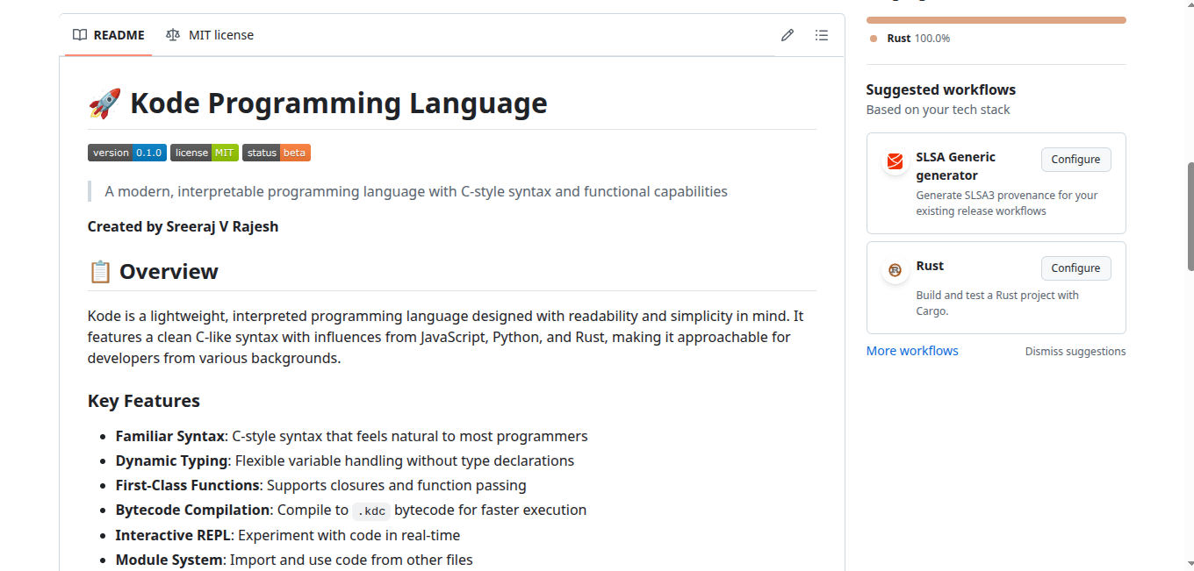Click the Rust language color dot
Image resolution: width=1194 pixels, height=571 pixels.
tap(874, 39)
